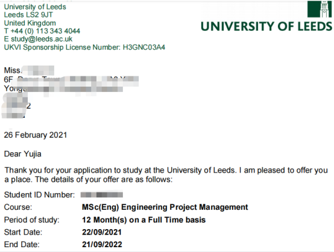Click the University of Leeds tower logo icon

tap(320, 9)
